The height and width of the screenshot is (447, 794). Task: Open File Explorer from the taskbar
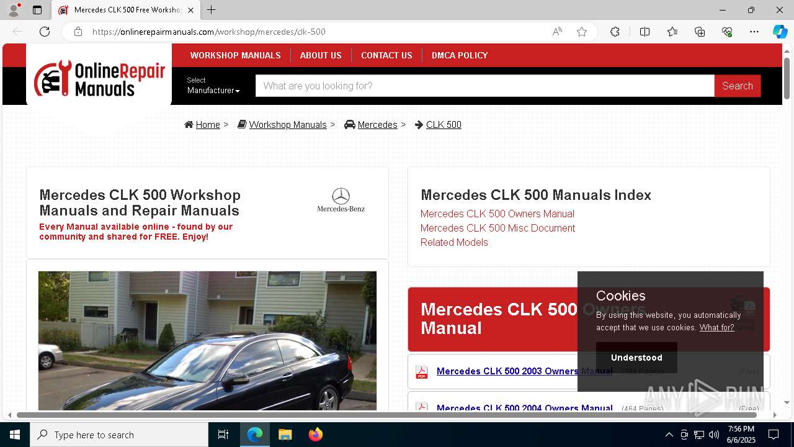click(285, 435)
